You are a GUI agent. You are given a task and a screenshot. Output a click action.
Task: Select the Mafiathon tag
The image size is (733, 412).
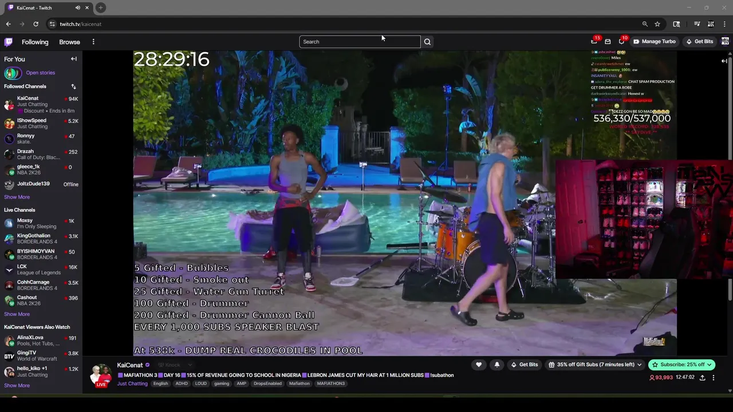pyautogui.click(x=299, y=383)
